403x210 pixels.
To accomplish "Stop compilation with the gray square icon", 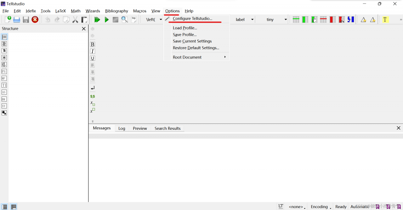I will 116,19.
